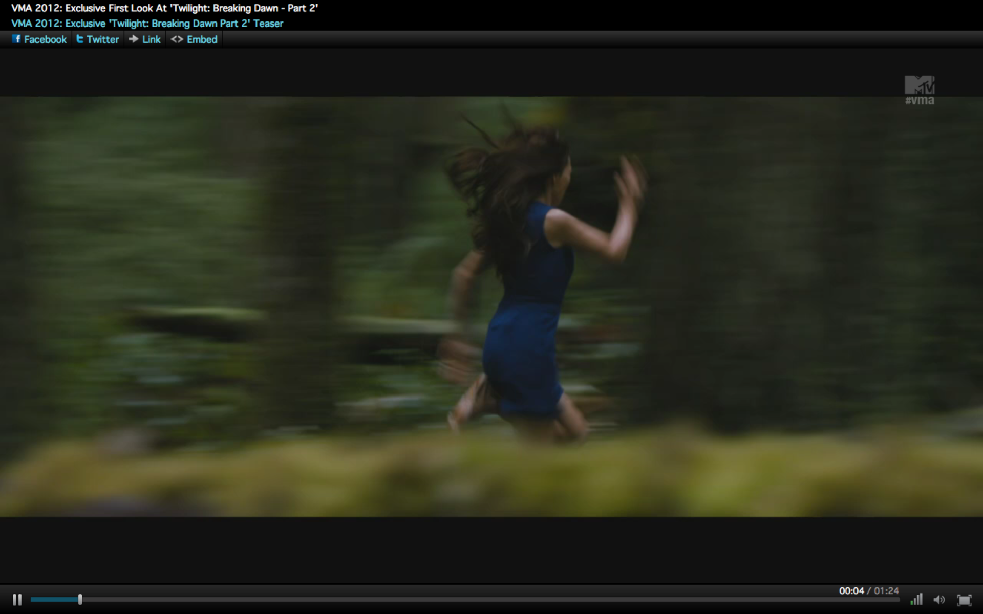Click the arrow icon beside Link
This screenshot has height=614, width=983.
pyautogui.click(x=134, y=39)
